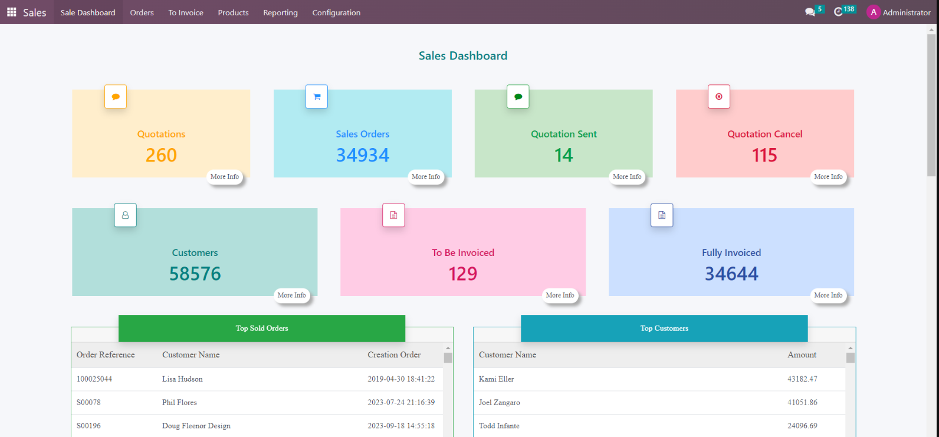
Task: Click More Info on Quotation Sent card
Action: point(627,177)
